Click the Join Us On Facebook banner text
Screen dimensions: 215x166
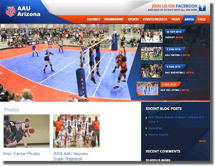(174, 6)
